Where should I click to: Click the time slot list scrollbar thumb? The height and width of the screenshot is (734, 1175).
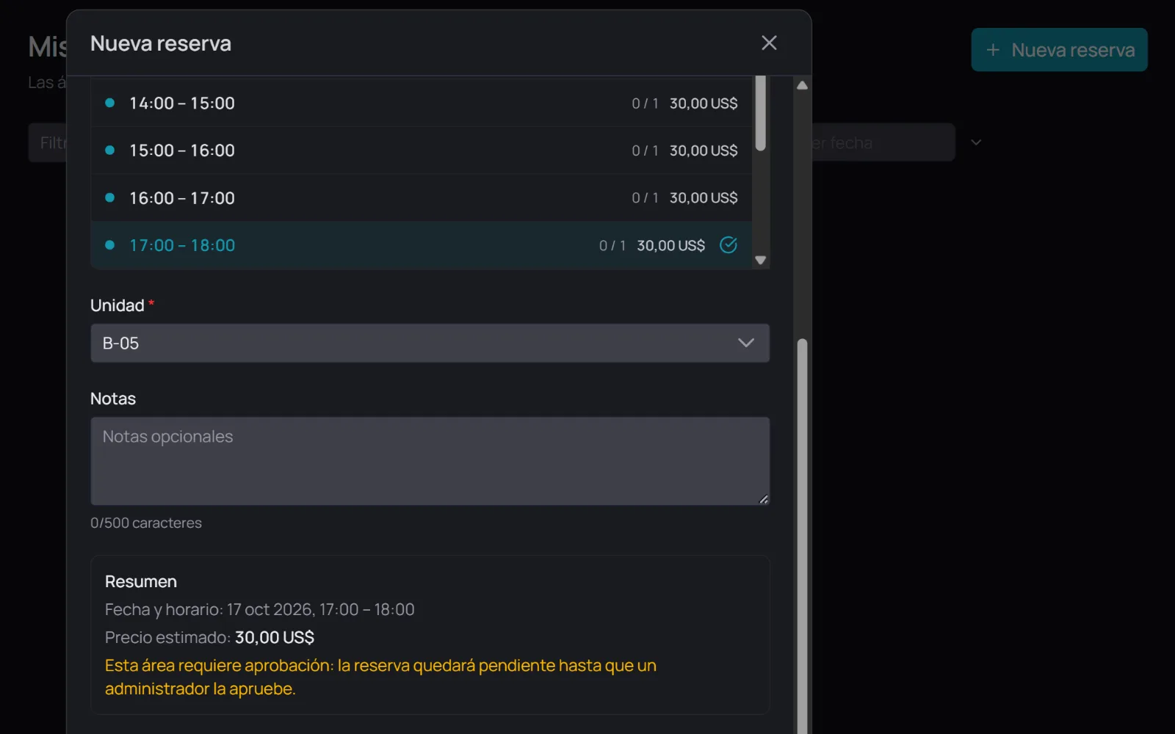tap(761, 113)
